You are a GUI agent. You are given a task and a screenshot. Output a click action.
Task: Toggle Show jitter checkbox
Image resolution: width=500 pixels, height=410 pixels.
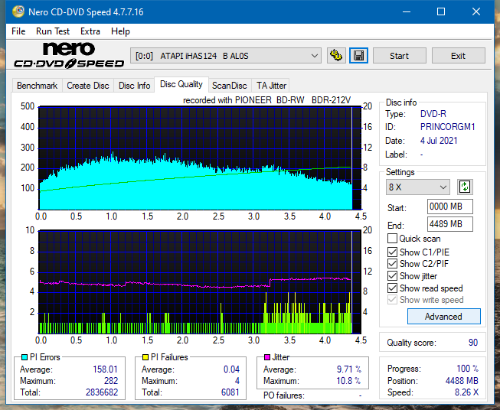pos(392,276)
